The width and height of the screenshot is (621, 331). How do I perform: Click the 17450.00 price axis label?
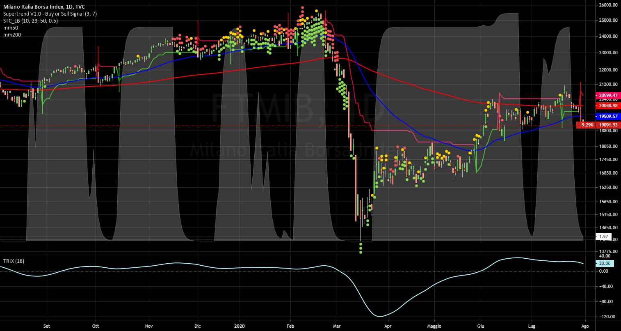[608, 159]
